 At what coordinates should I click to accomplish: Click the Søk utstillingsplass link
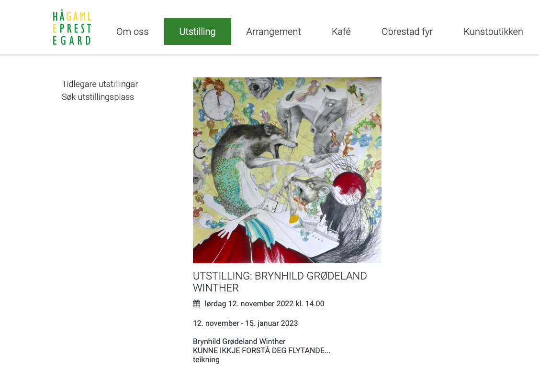[x=98, y=97]
